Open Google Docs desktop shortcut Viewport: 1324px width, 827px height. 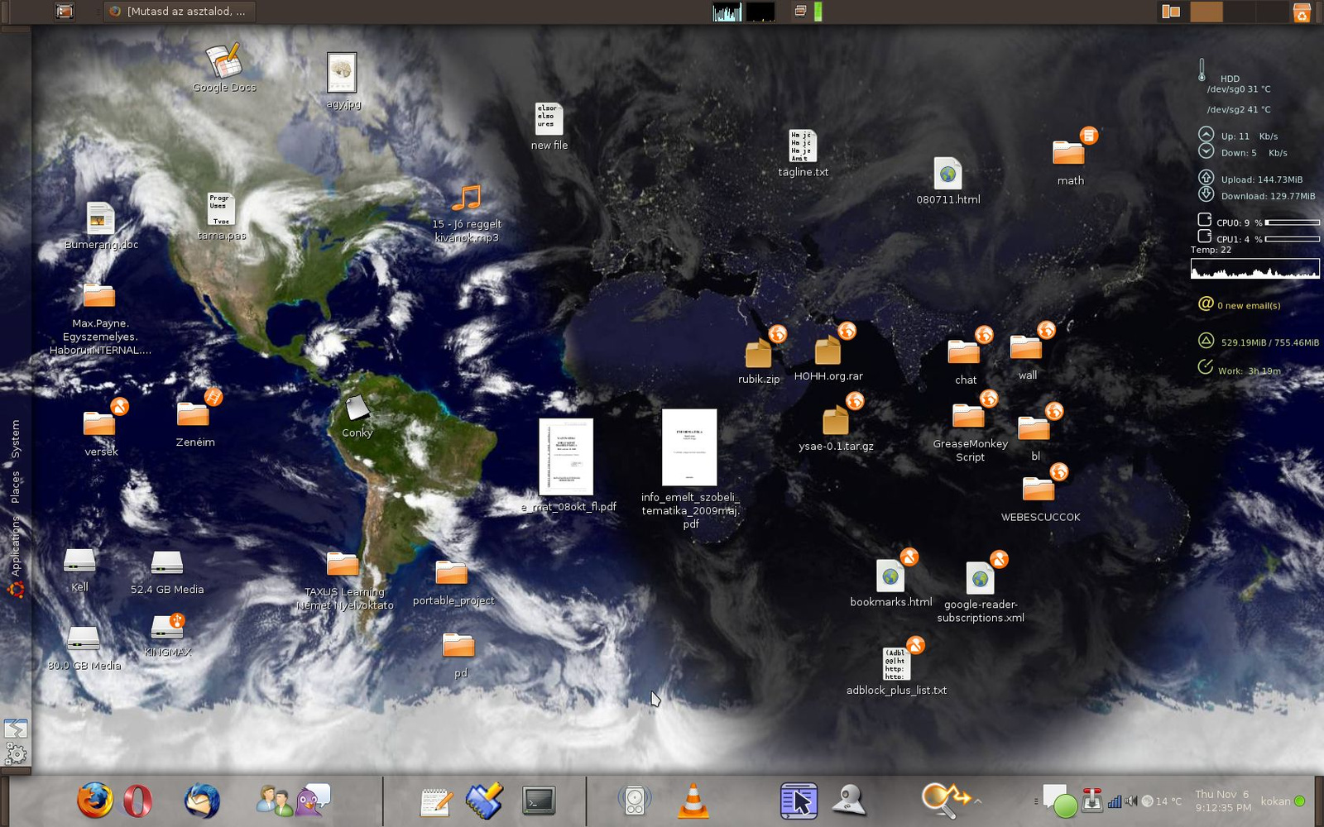click(x=223, y=67)
